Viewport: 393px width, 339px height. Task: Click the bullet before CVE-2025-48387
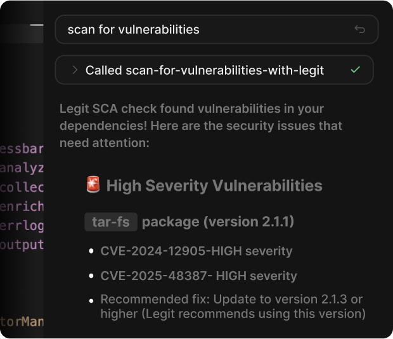(x=91, y=276)
